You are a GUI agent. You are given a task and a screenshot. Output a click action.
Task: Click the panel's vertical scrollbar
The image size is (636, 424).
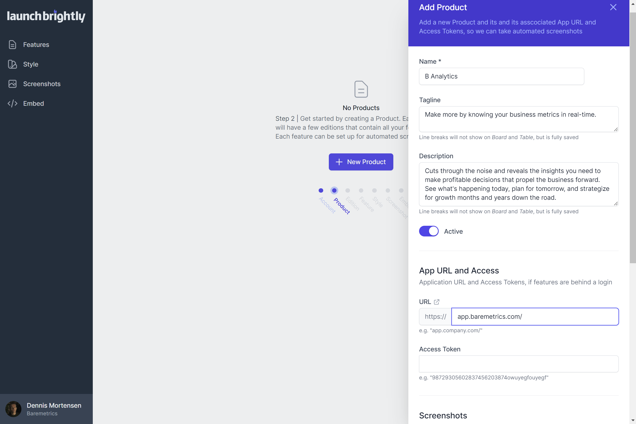click(x=632, y=135)
